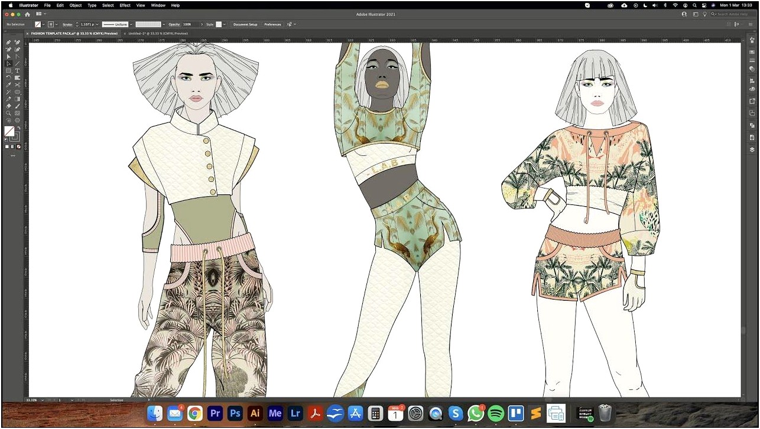The image size is (760, 429).
Task: Open the Layers panel icon
Action: click(752, 149)
